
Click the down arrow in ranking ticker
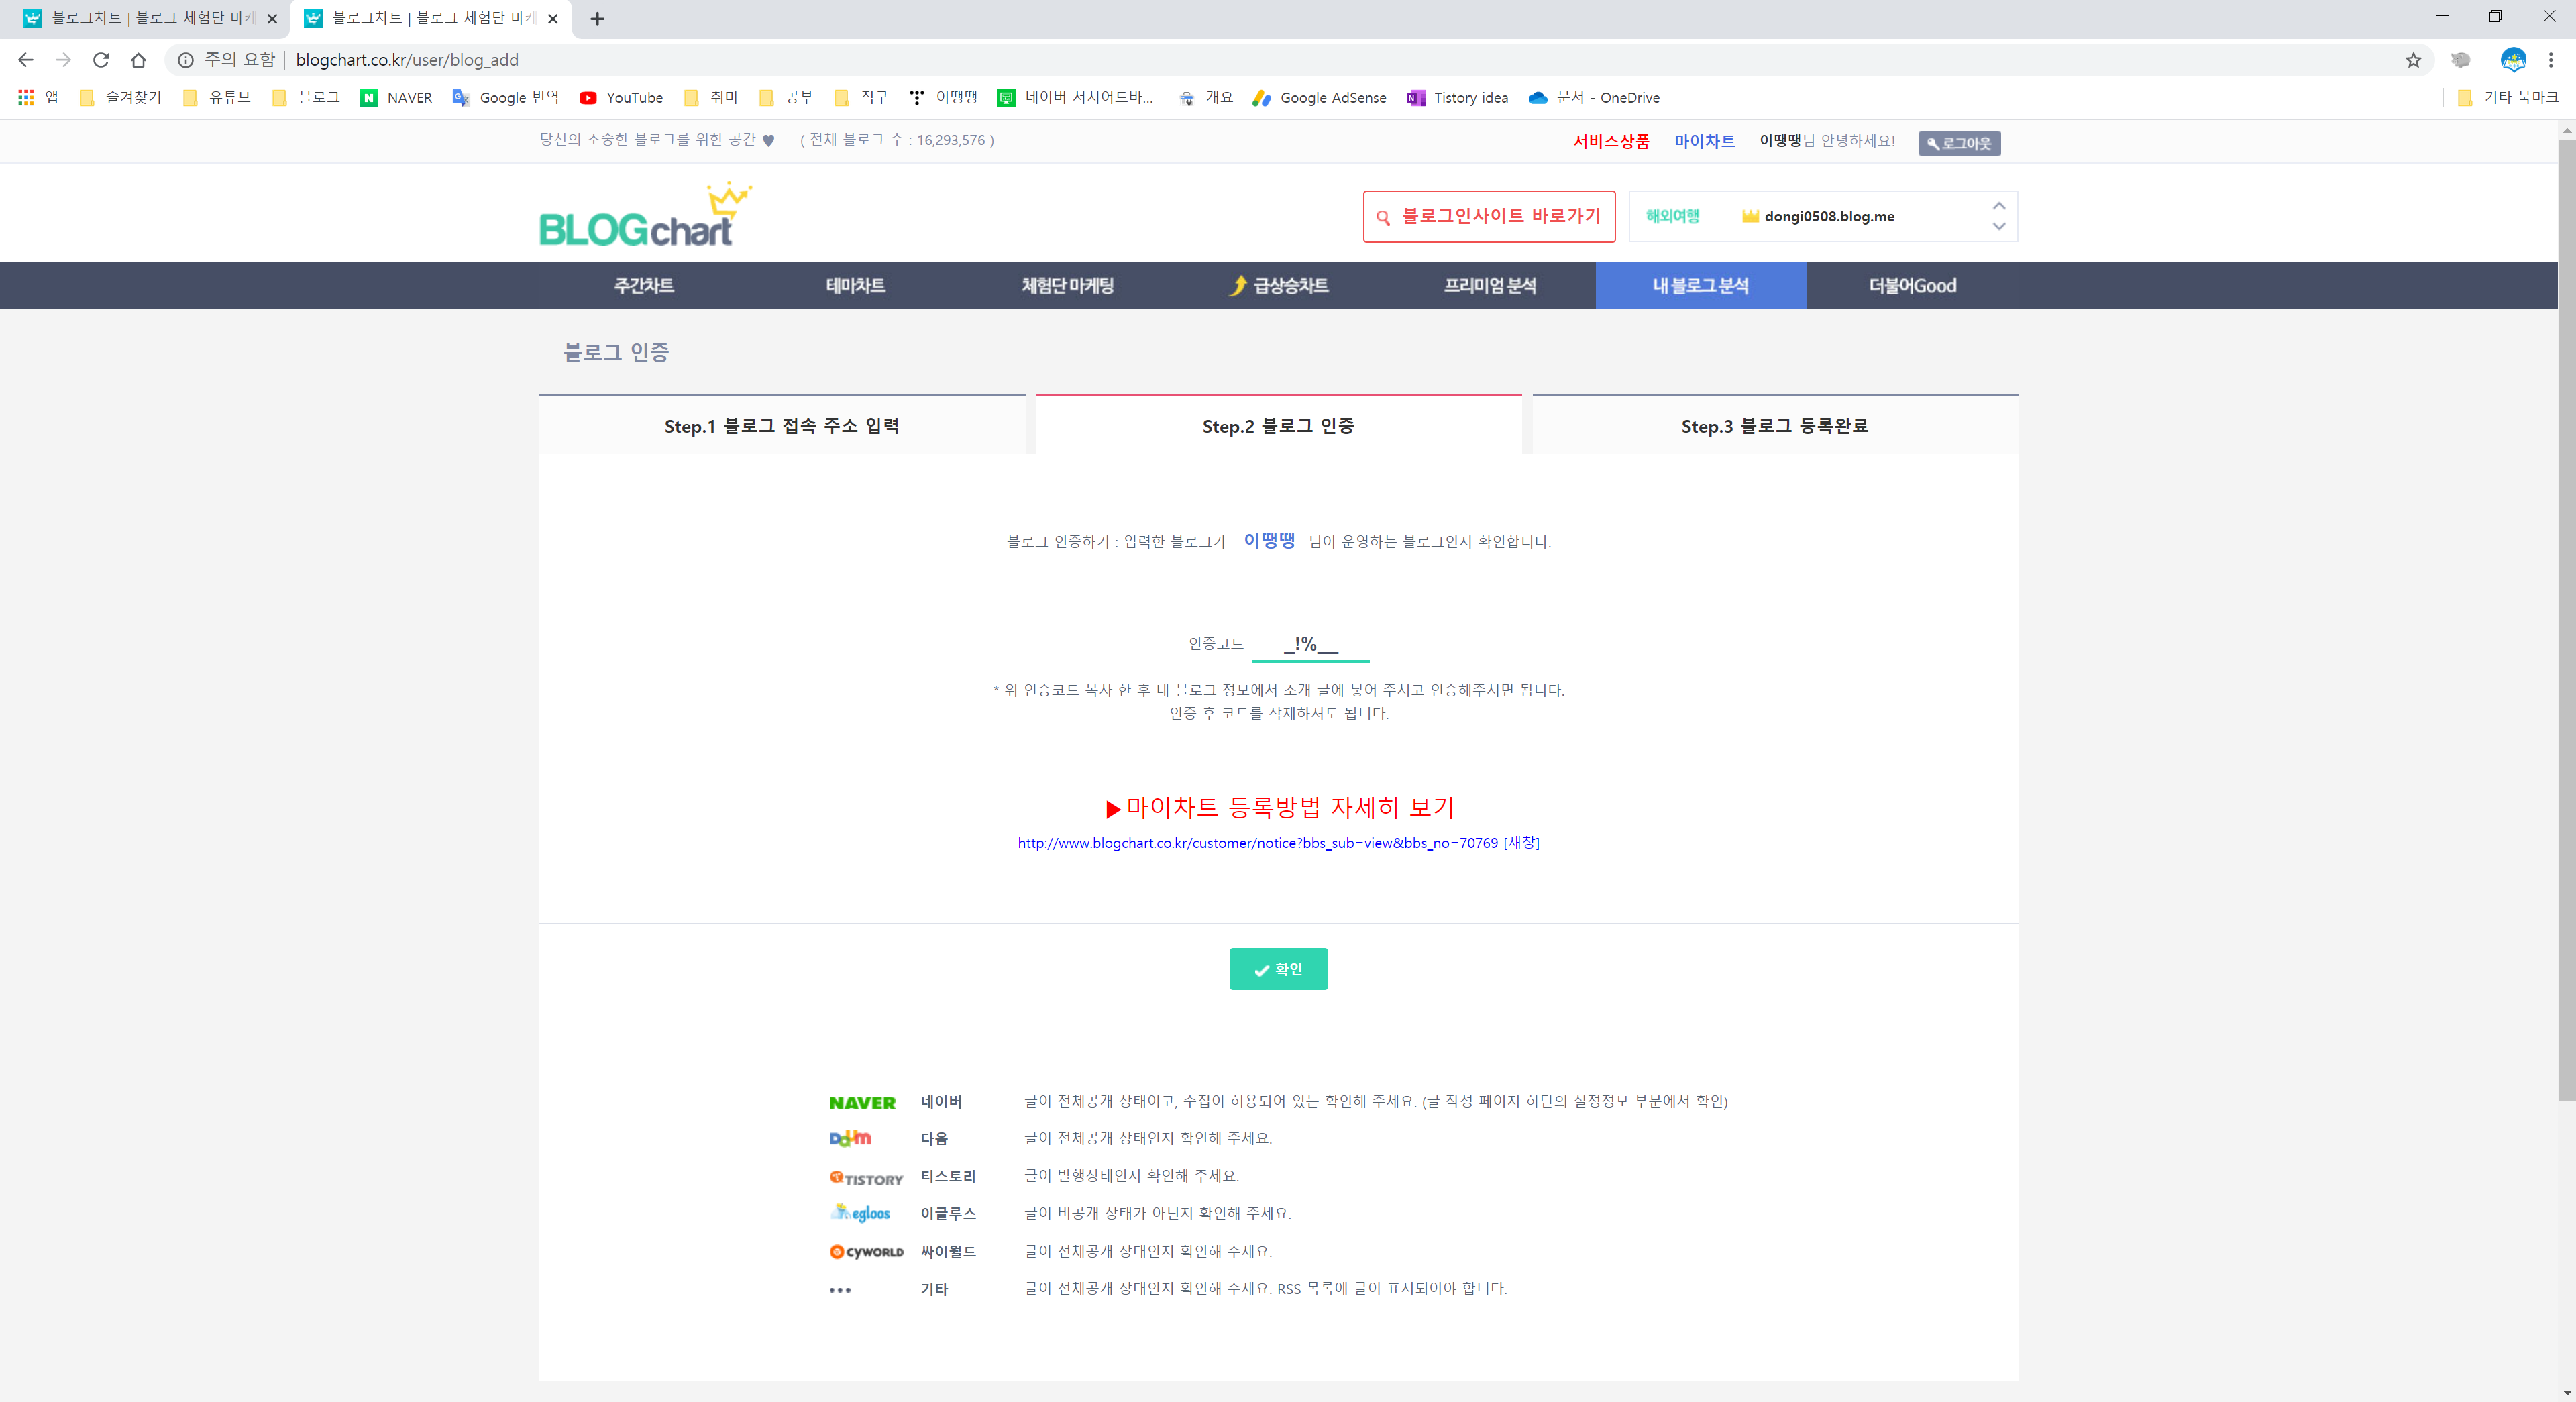(x=1998, y=227)
